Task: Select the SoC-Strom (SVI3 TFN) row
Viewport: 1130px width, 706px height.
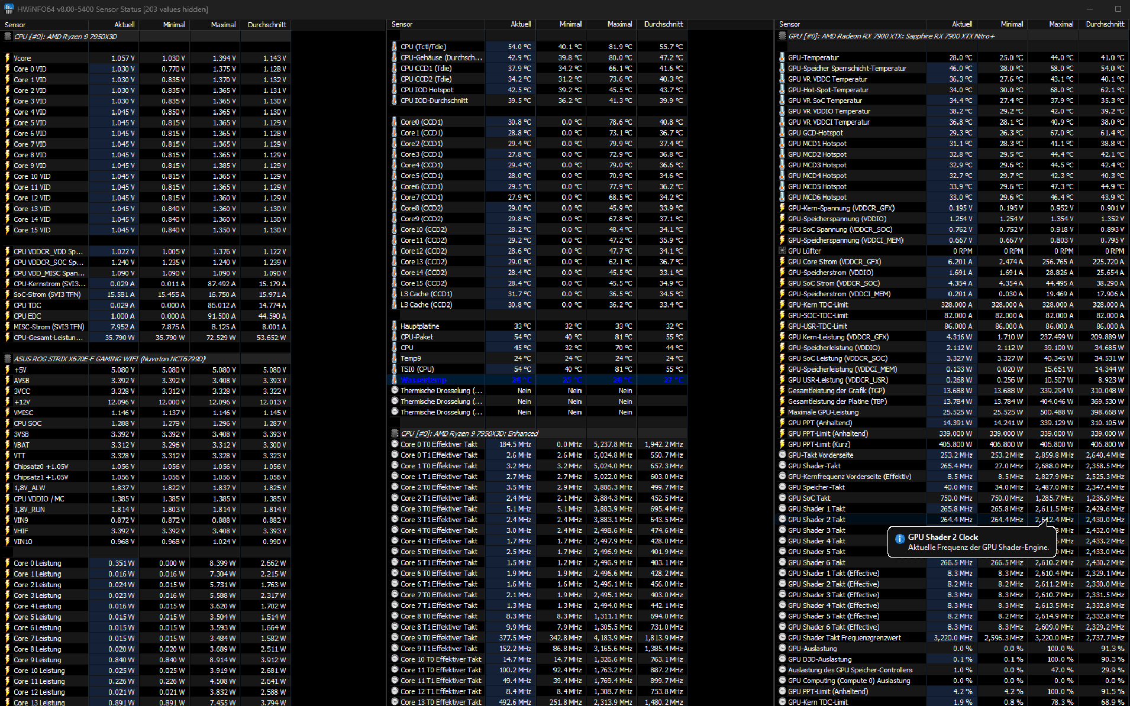Action: point(146,294)
